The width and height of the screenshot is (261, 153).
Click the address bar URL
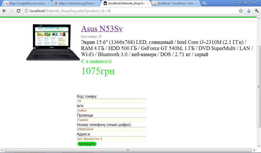tap(70, 11)
